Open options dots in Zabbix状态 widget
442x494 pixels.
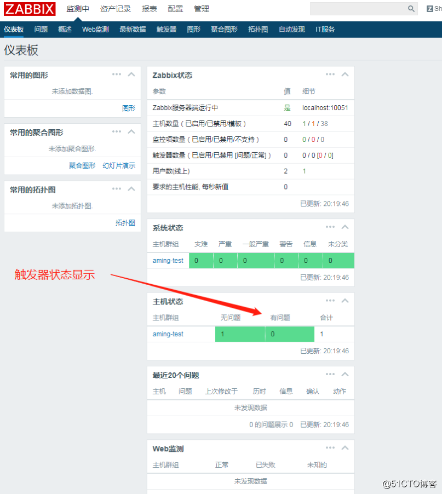[330, 74]
